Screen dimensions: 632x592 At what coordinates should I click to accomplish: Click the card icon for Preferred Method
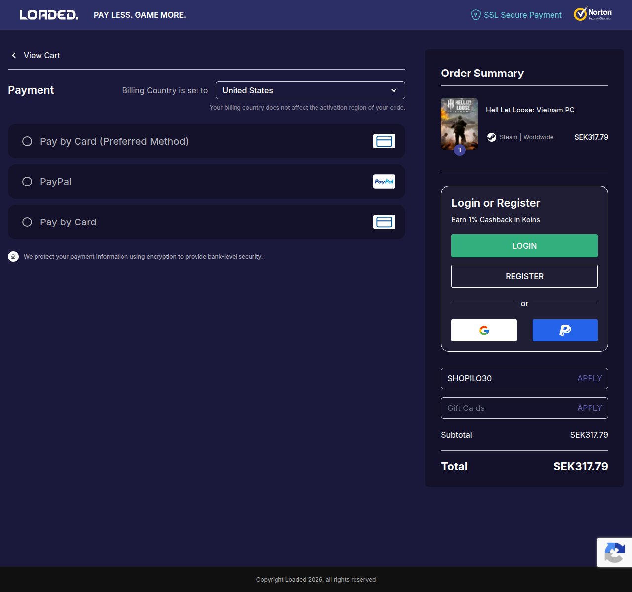pyautogui.click(x=384, y=141)
